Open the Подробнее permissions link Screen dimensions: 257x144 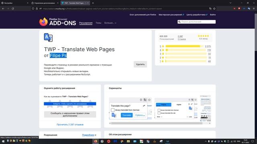tap(89, 135)
